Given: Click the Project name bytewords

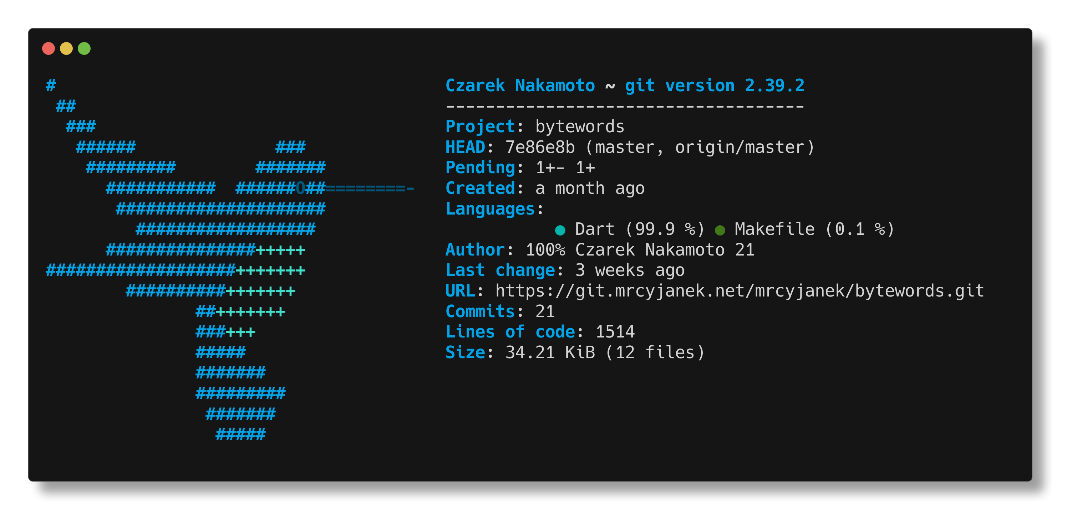Looking at the screenshot, I should 580,127.
